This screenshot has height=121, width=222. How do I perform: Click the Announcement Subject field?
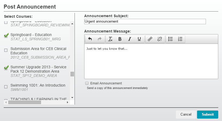coord(145,22)
